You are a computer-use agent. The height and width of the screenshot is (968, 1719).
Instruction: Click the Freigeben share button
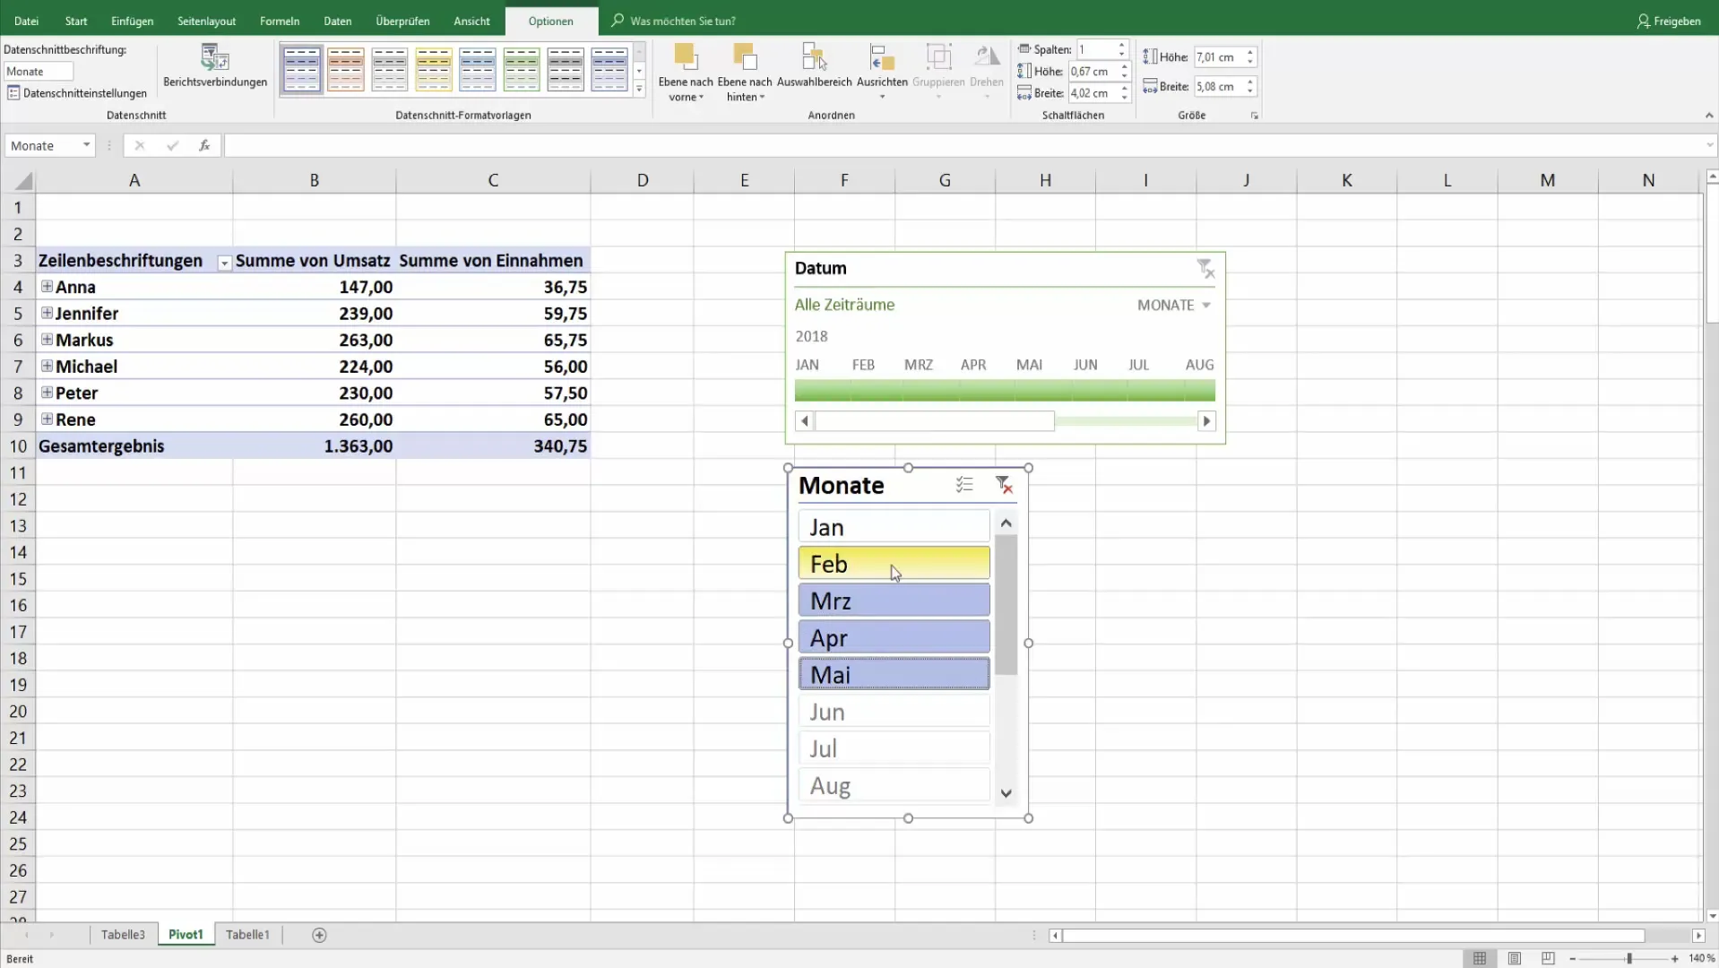pyautogui.click(x=1668, y=21)
